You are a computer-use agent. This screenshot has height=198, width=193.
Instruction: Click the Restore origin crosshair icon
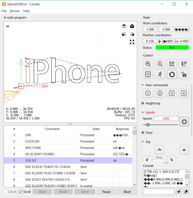(148, 74)
